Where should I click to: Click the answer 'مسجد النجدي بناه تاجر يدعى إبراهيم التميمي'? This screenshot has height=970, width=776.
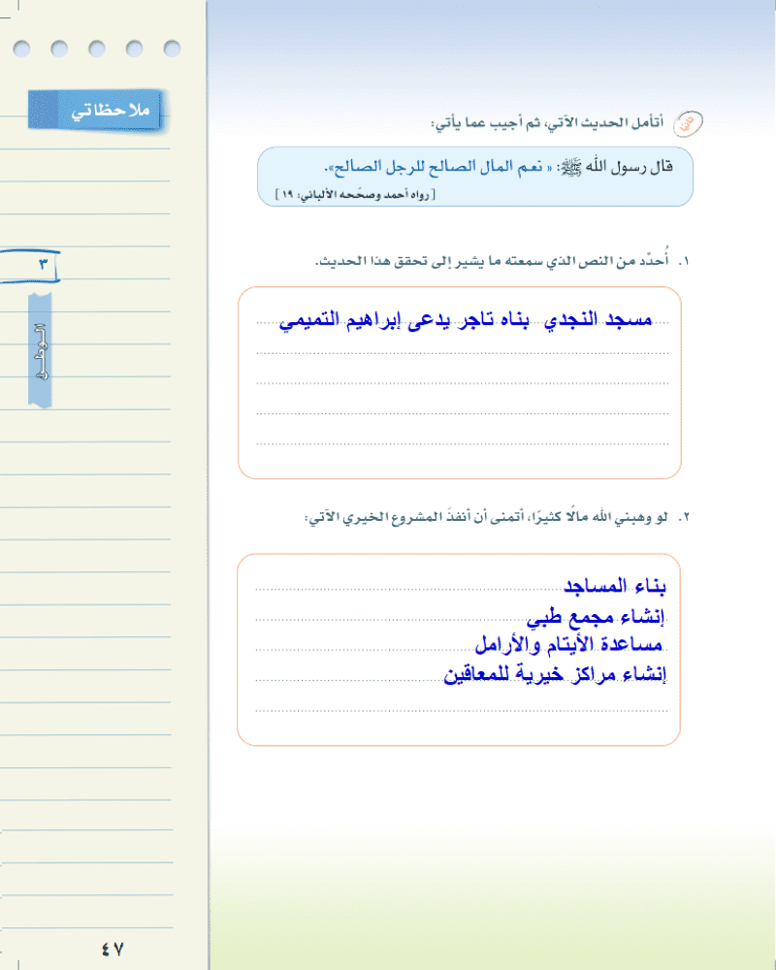point(466,320)
